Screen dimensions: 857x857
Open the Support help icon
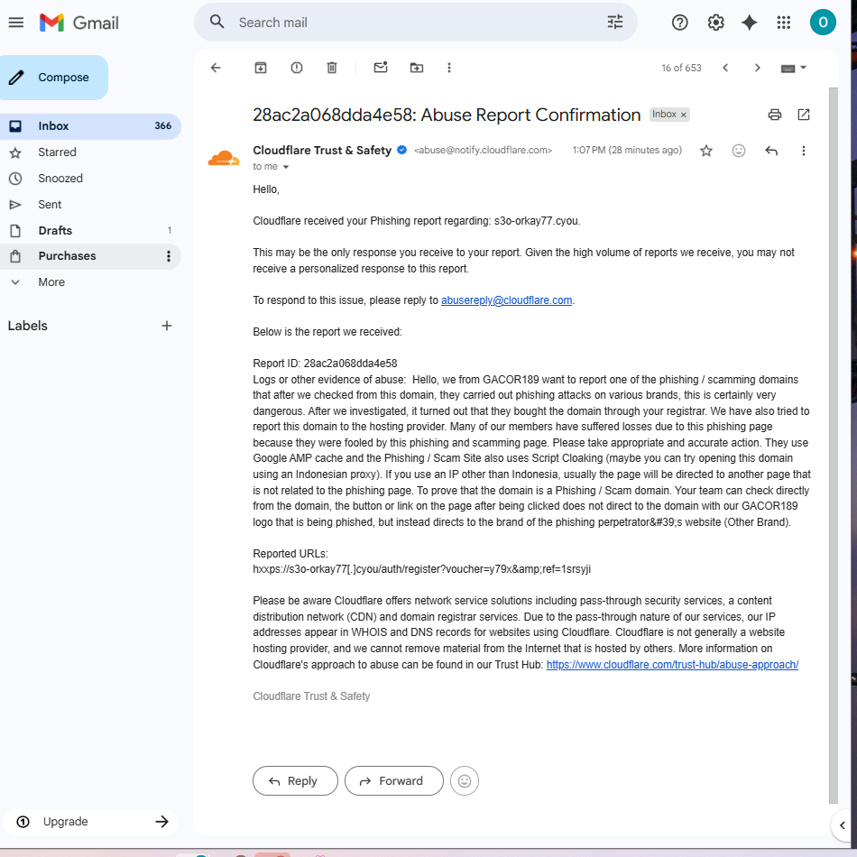(x=679, y=23)
